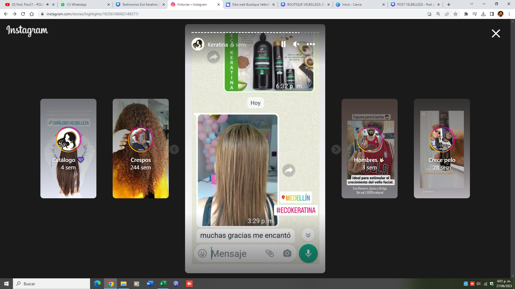Pause the Keratina story playback

coord(283,44)
